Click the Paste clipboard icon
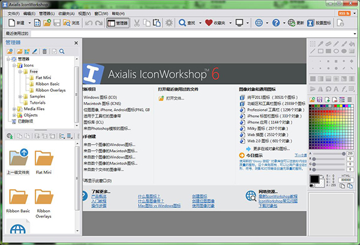 tap(157, 23)
